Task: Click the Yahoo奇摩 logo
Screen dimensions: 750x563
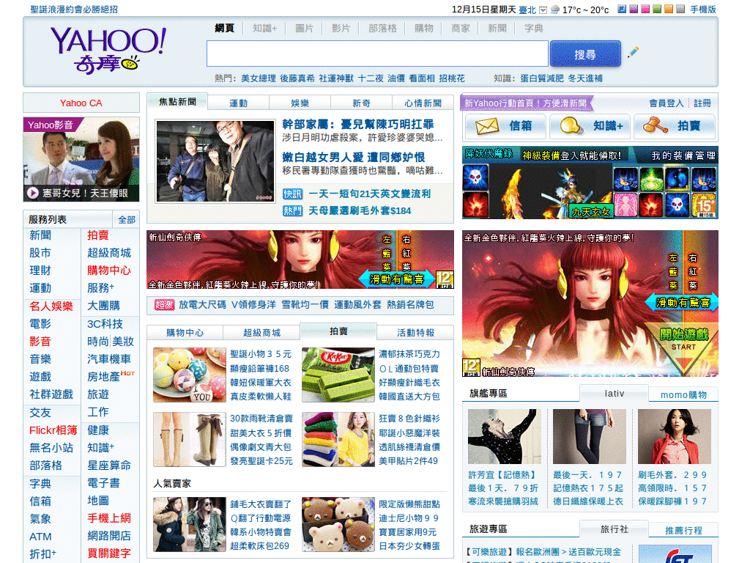Action: pyautogui.click(x=108, y=51)
